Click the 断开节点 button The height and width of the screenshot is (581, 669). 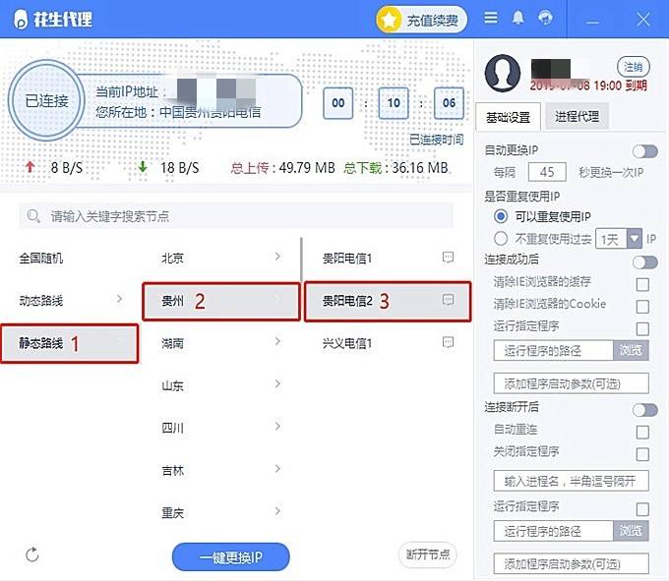click(x=428, y=554)
